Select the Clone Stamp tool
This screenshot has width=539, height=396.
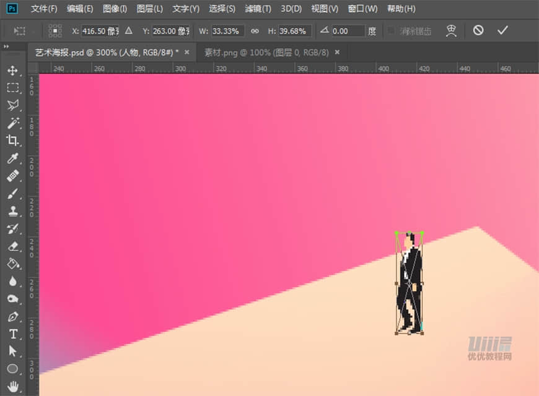coord(13,211)
